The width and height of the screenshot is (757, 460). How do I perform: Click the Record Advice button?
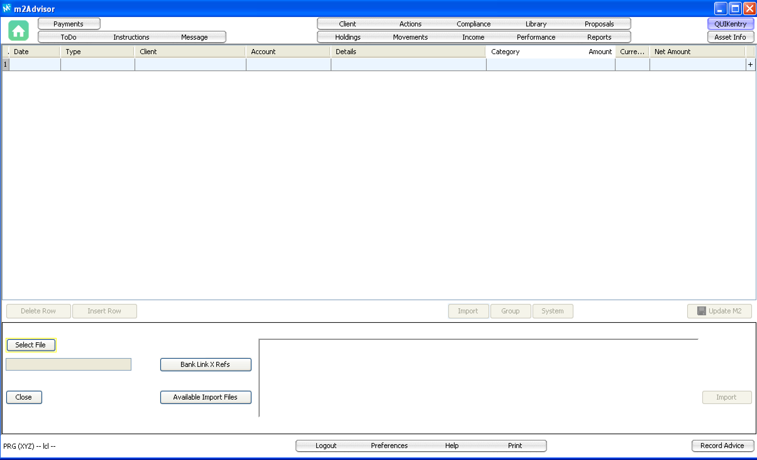pos(722,446)
